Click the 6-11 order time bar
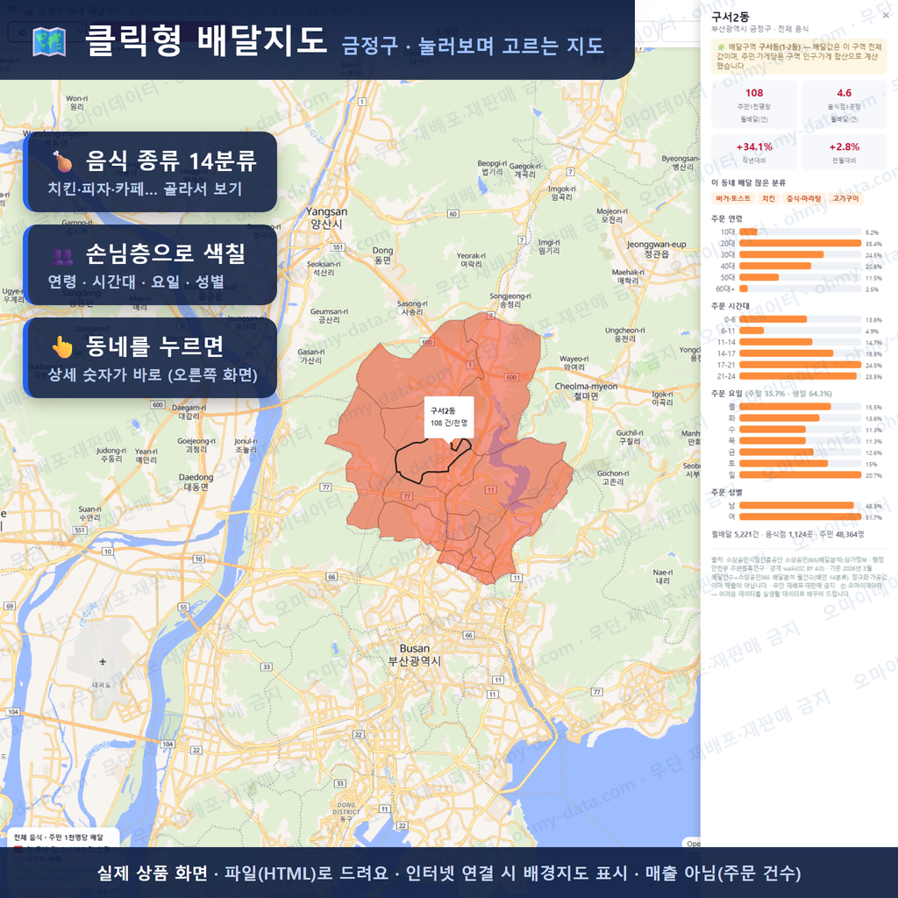This screenshot has height=898, width=898. (800, 331)
